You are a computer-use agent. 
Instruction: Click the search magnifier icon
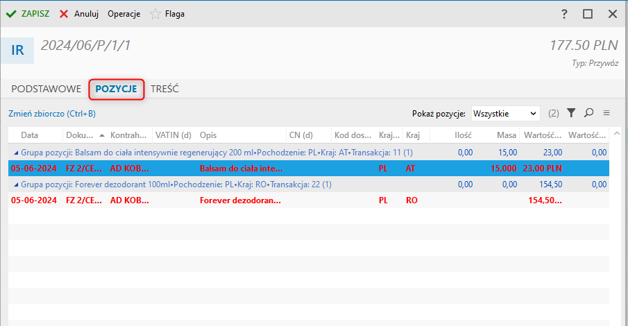588,113
